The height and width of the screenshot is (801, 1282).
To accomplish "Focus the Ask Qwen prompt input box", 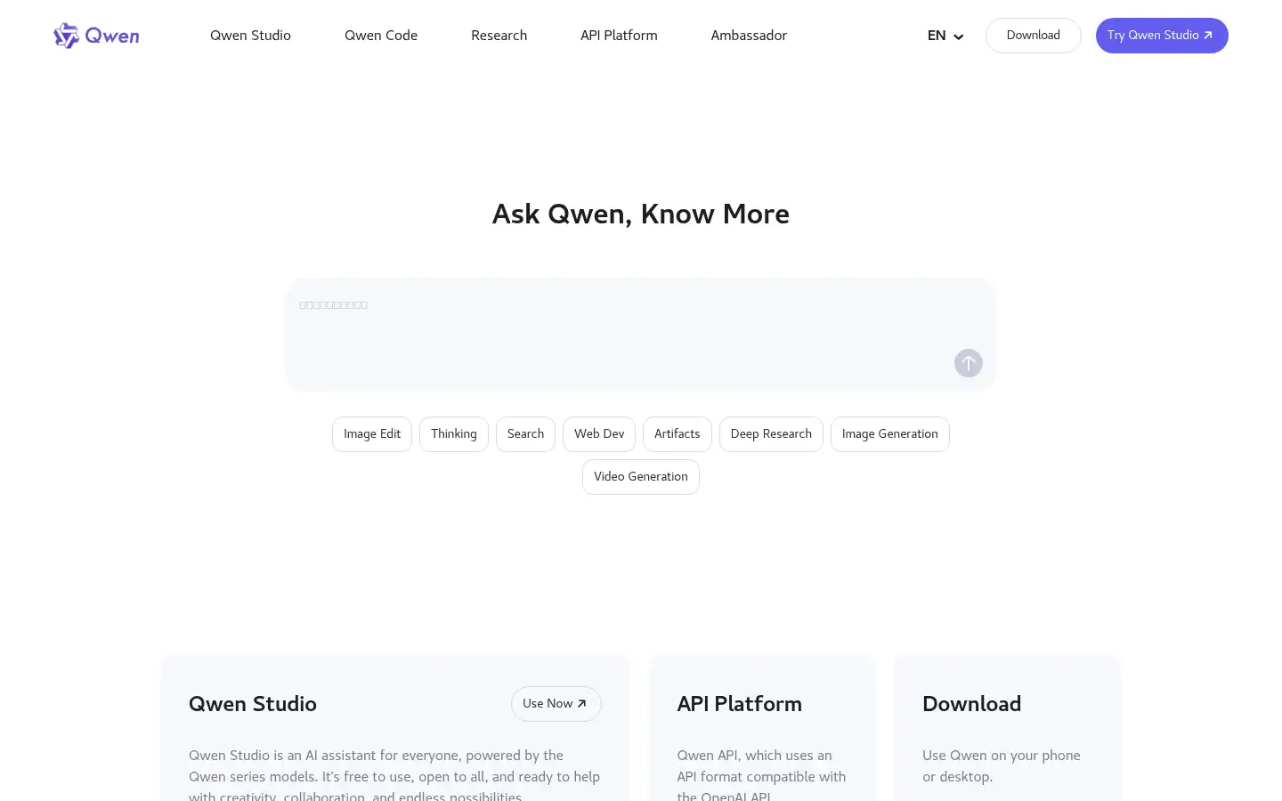I will click(640, 334).
